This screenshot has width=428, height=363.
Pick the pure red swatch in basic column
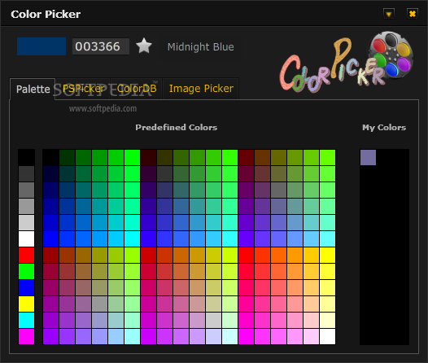coord(27,256)
